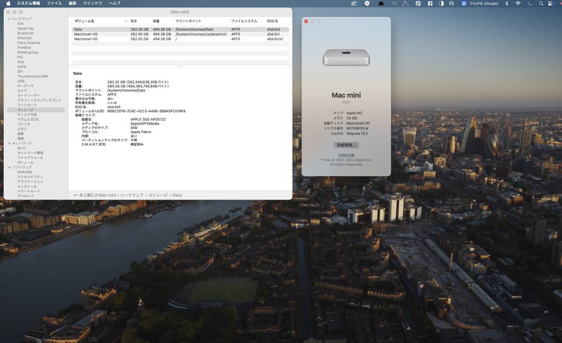
Task: Select NVMExpress in the sidebar
Action: (x=28, y=52)
